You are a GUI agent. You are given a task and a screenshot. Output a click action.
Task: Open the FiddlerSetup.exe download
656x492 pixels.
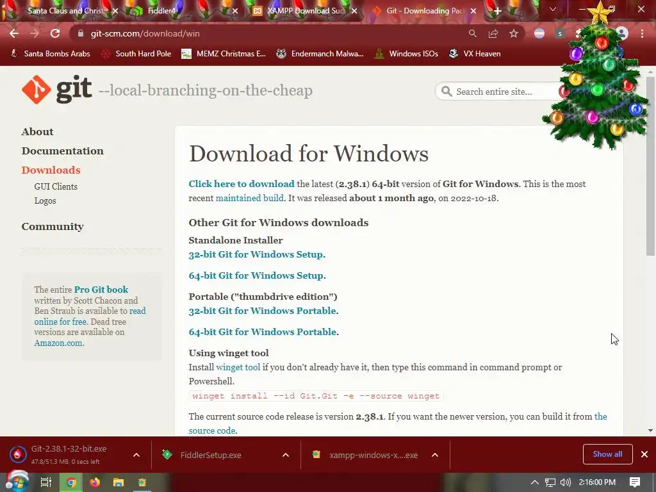(x=210, y=455)
